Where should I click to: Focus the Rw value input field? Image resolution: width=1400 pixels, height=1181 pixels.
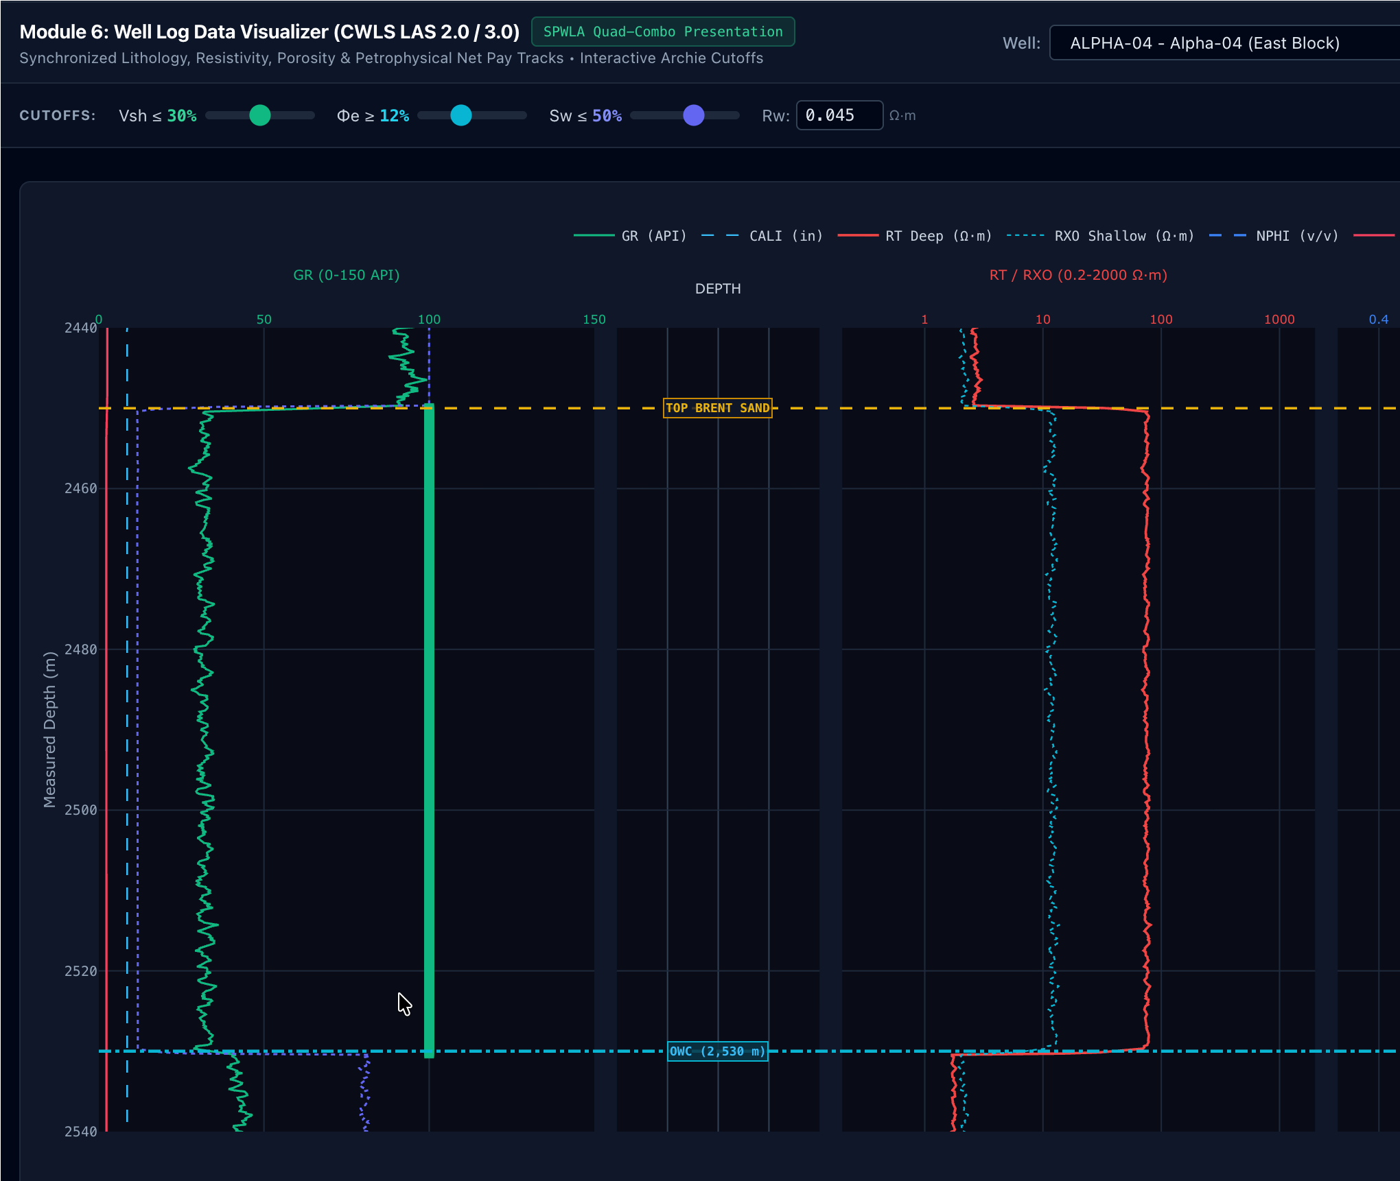point(839,115)
